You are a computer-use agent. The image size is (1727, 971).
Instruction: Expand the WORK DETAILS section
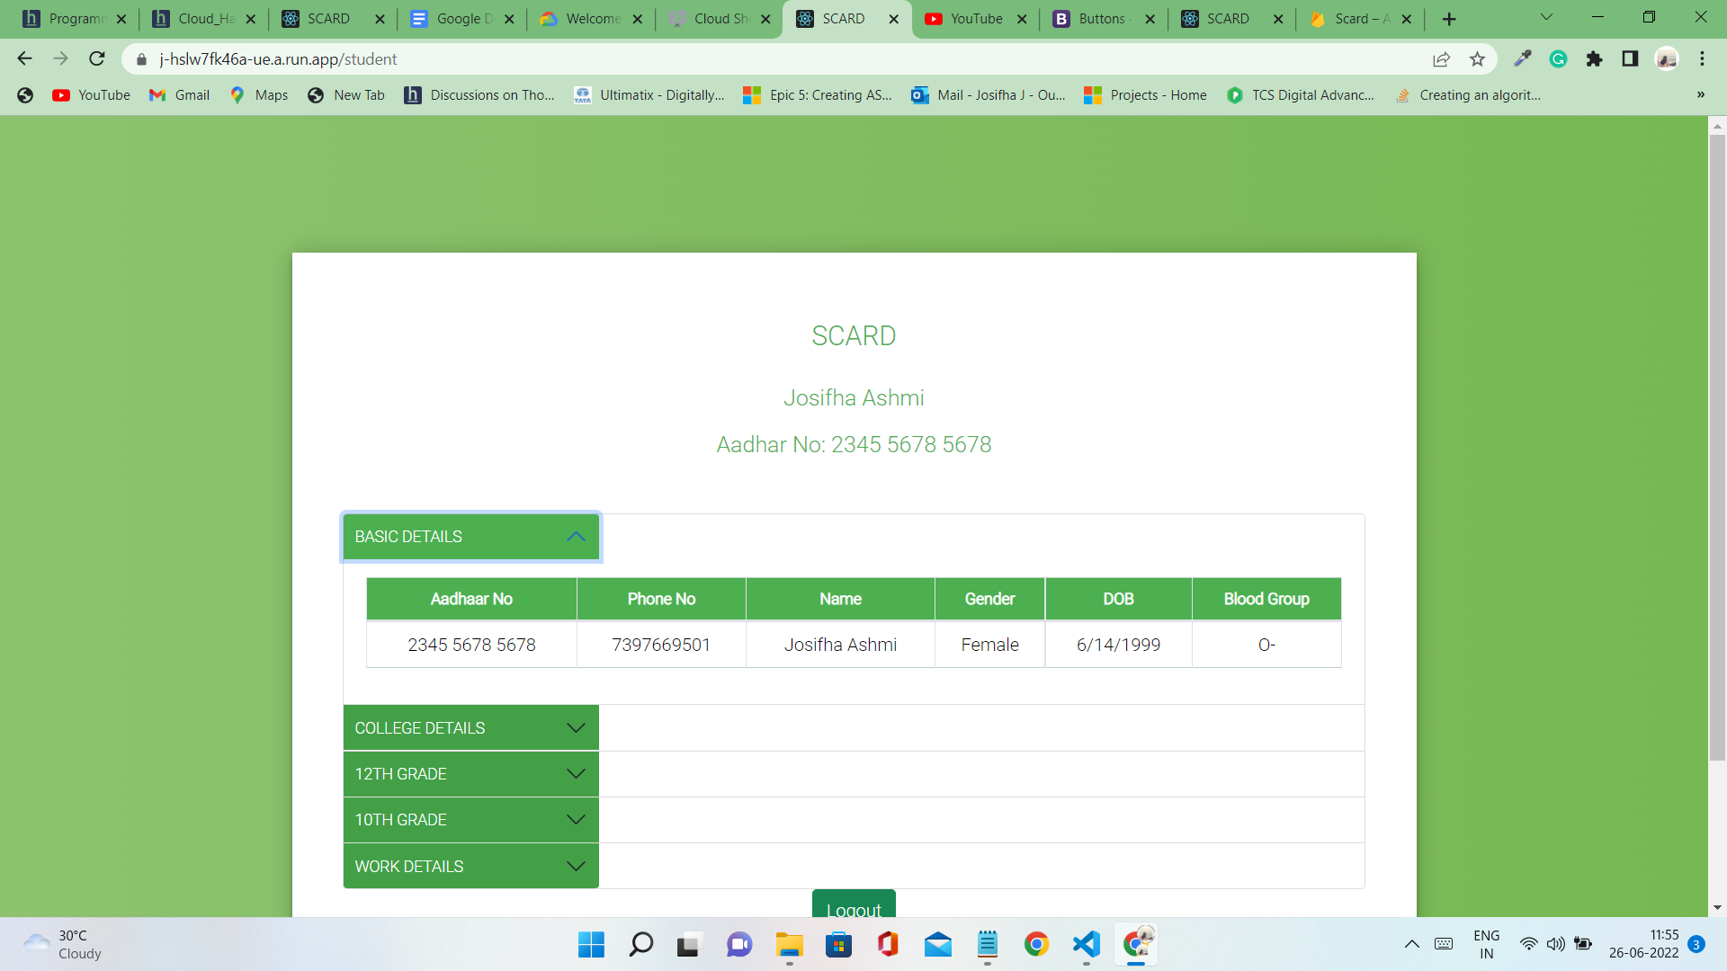click(470, 867)
